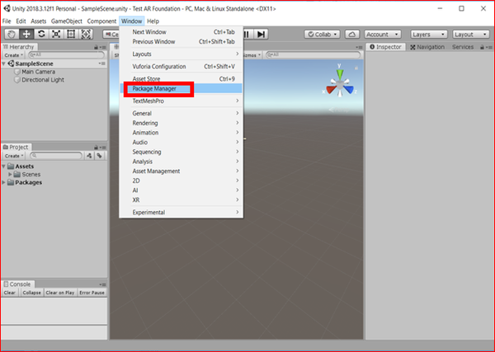Image resolution: width=495 pixels, height=352 pixels.
Task: Select the Move tool
Action: click(x=26, y=34)
